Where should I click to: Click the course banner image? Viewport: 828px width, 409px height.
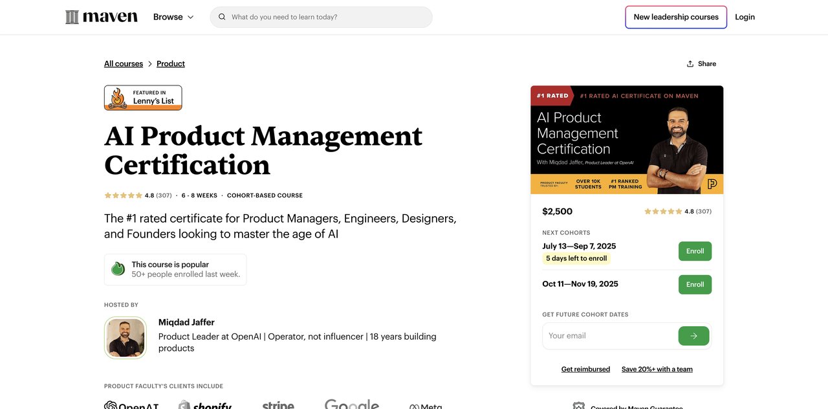click(627, 140)
